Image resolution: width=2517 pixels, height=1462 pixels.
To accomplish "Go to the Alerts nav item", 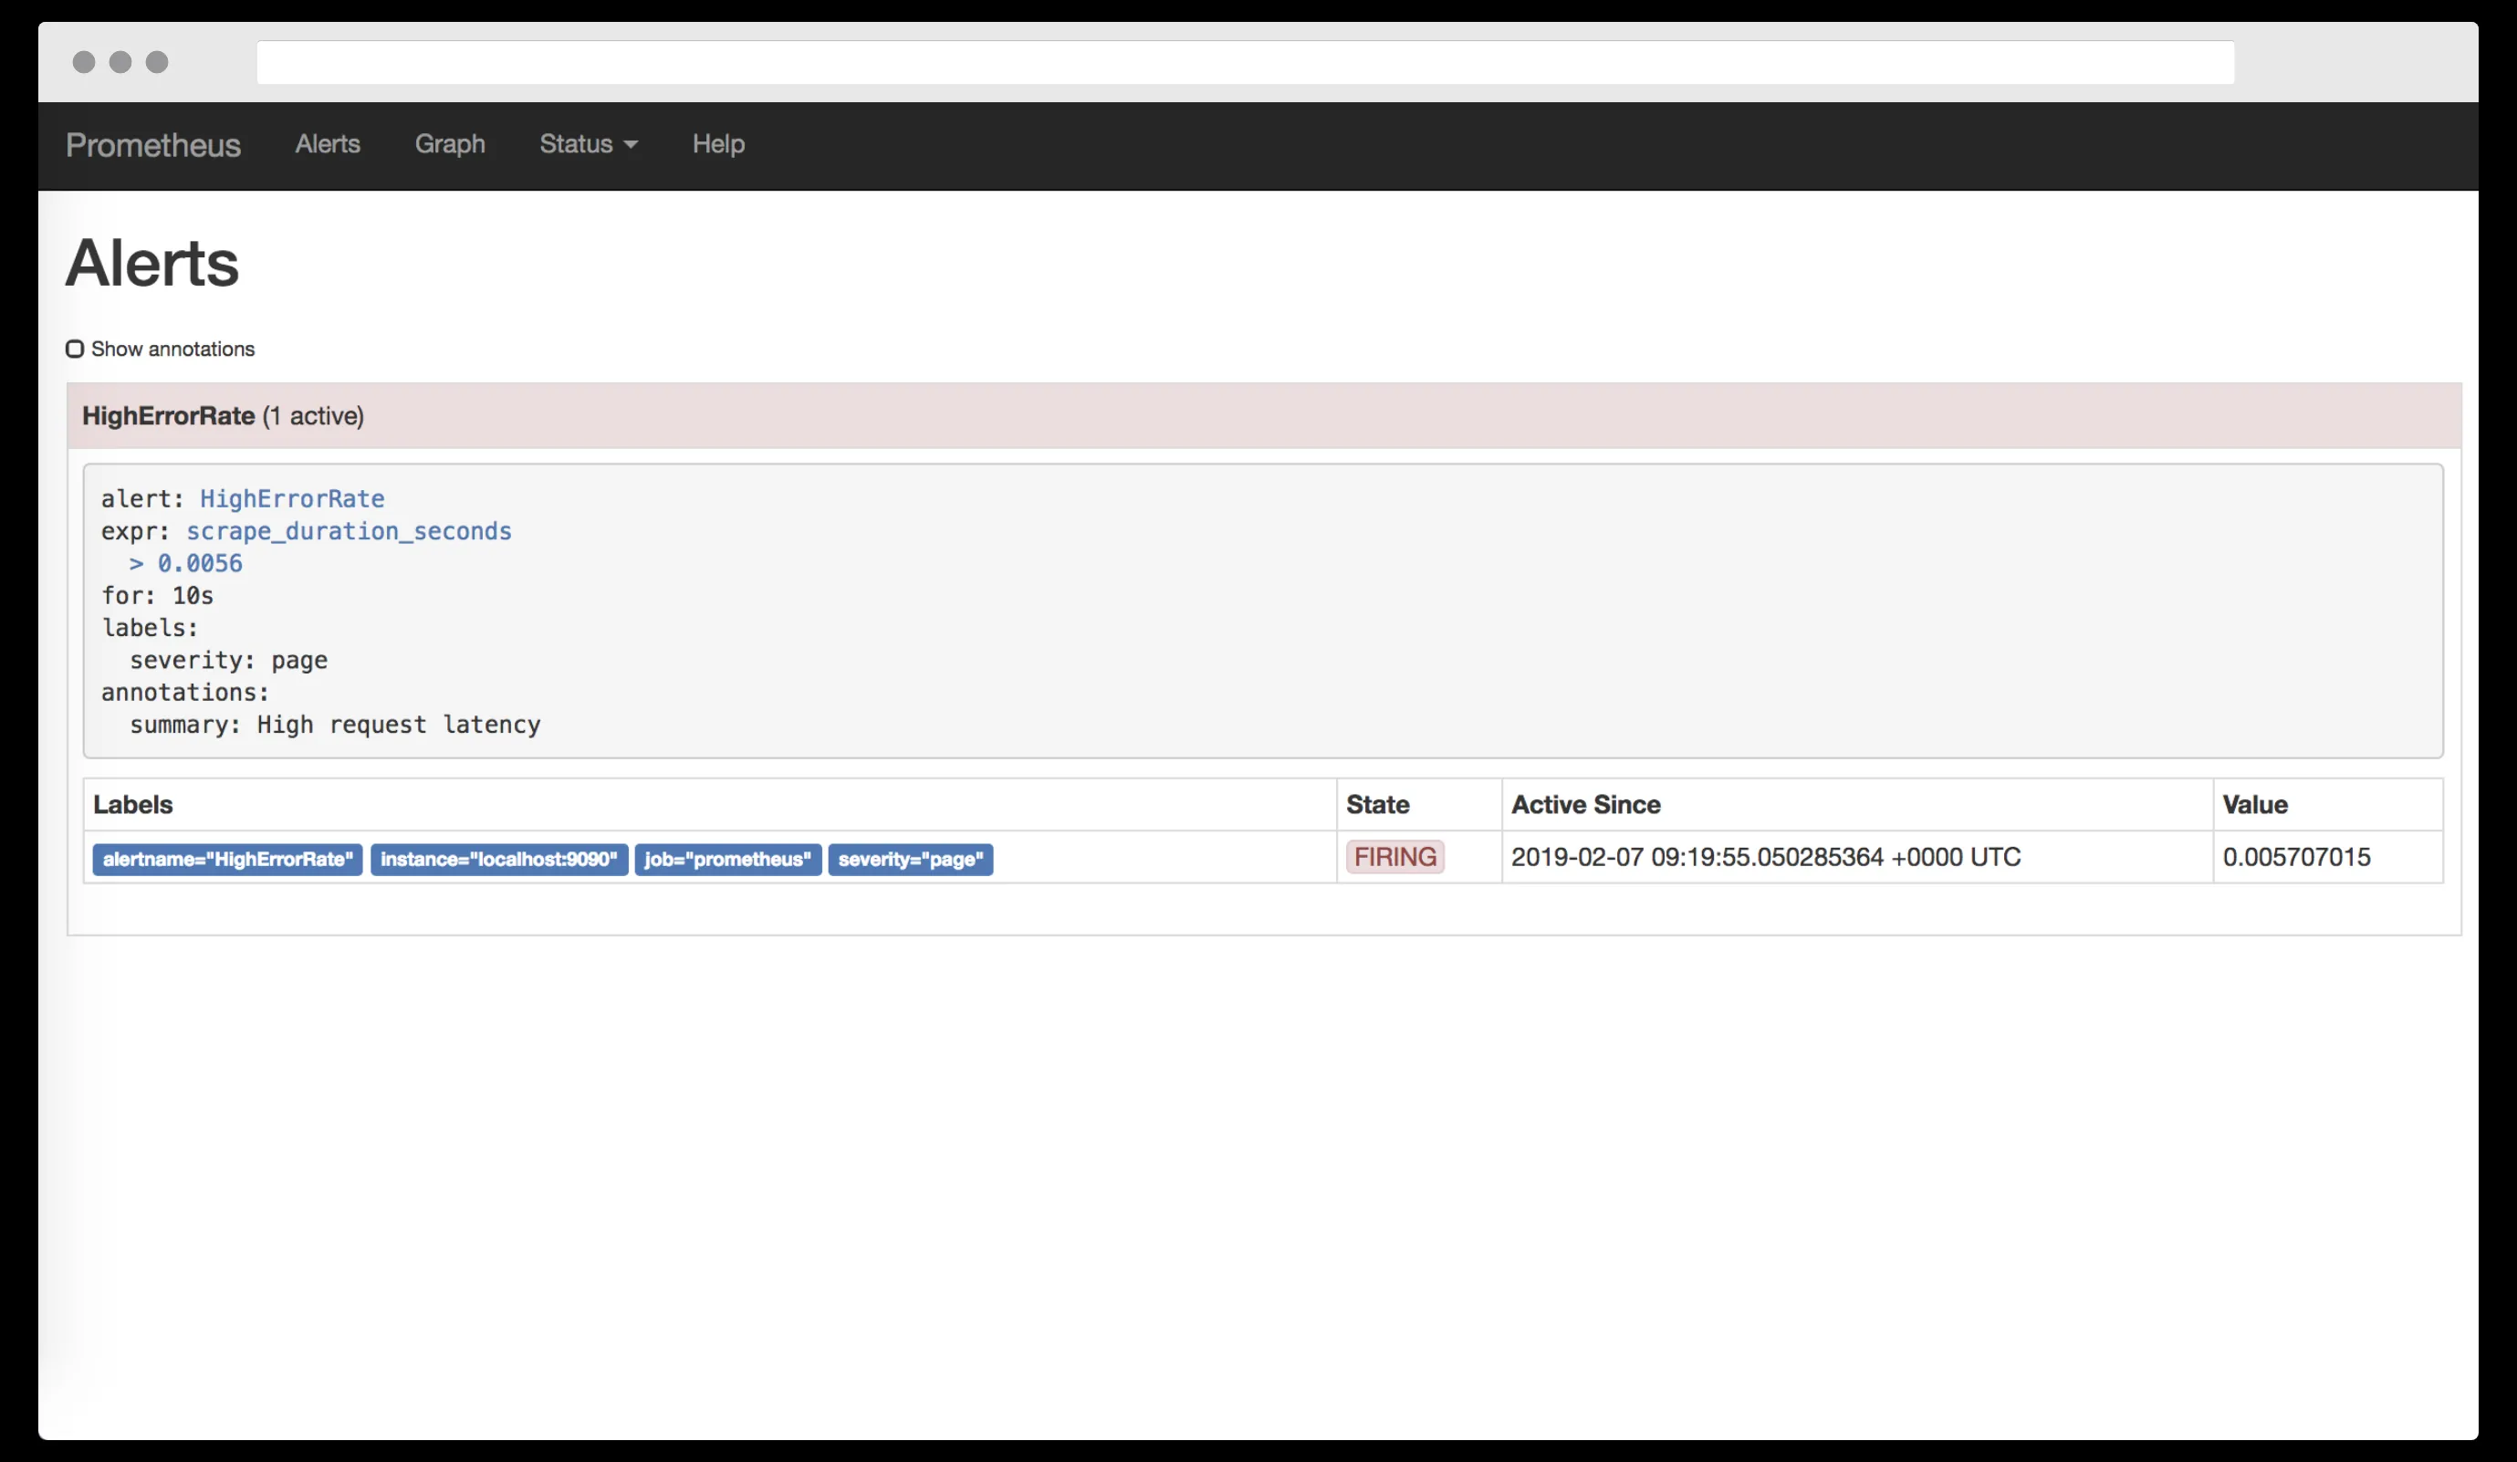I will pyautogui.click(x=328, y=144).
